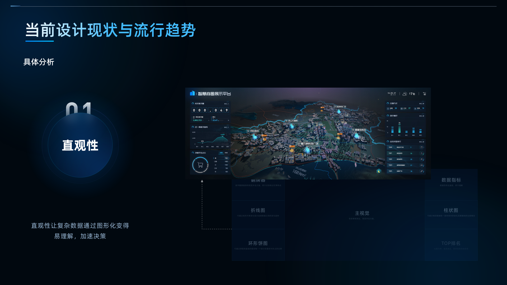The height and width of the screenshot is (285, 507).
Task: Click the moon night-mode hexagon icon
Action: [379, 171]
